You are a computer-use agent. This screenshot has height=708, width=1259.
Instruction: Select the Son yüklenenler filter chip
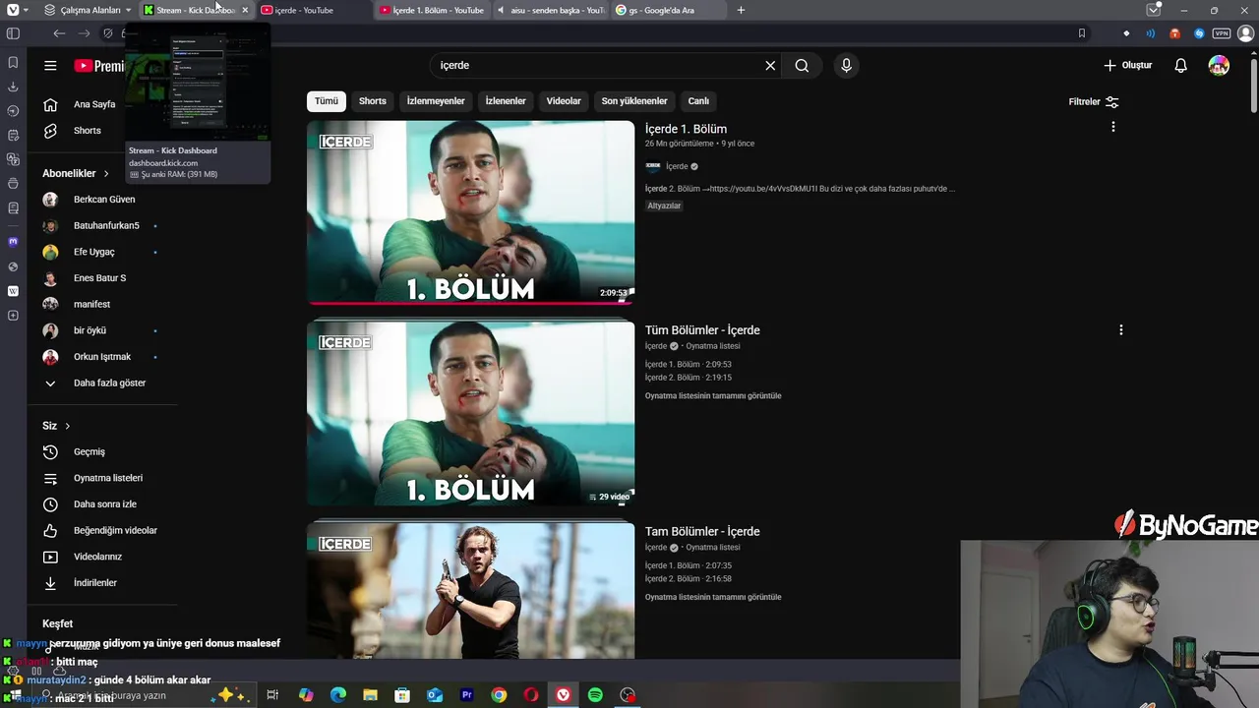point(634,101)
